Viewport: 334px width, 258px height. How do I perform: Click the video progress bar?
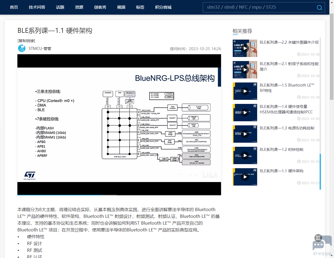click(x=119, y=195)
